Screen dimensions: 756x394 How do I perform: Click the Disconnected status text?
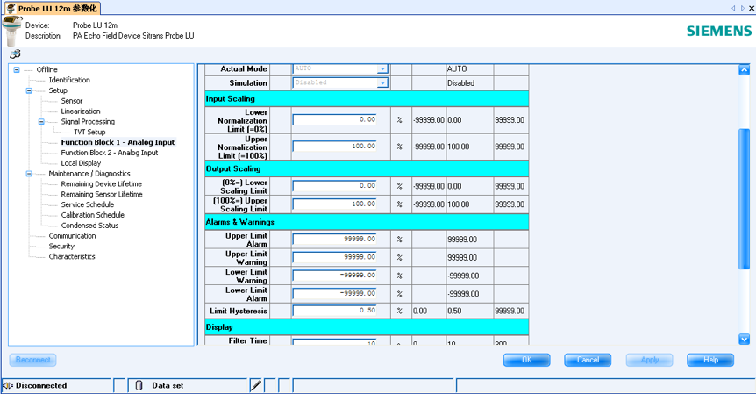click(41, 385)
